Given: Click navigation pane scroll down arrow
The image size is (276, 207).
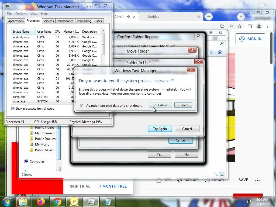Looking at the screenshot, I should coord(58,169).
